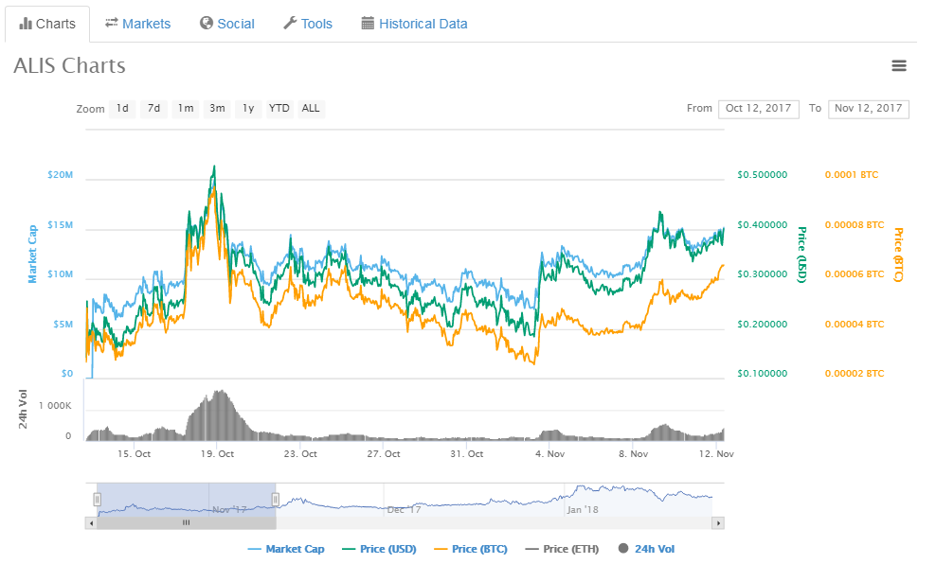Switch to the Social tab
Screen dimensions: 936x564
point(227,24)
